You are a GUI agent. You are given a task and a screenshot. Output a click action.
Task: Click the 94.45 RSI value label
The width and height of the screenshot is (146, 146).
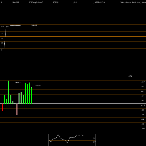point(34,25)
